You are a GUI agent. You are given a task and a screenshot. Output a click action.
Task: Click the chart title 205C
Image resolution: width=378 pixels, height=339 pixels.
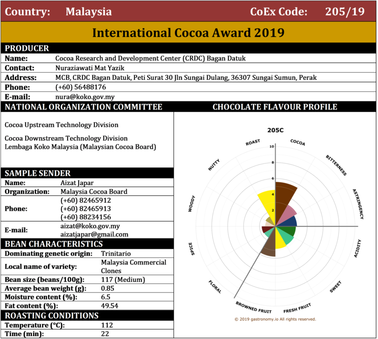(x=275, y=130)
